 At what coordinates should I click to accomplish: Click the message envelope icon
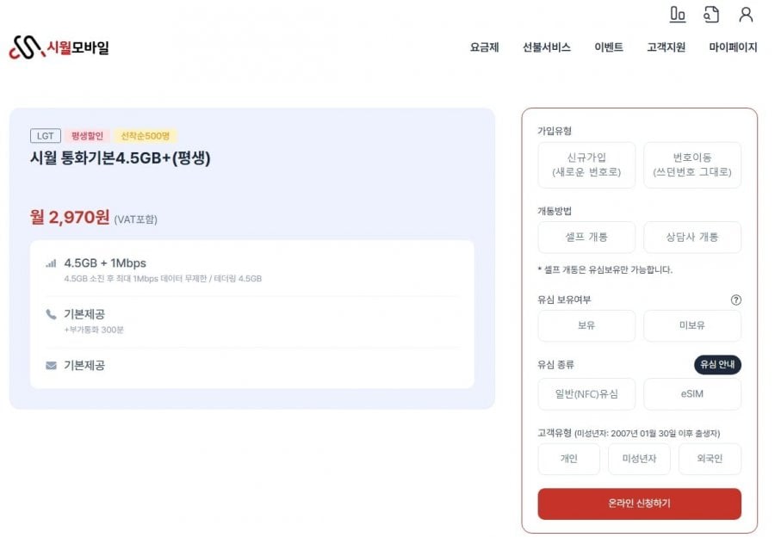coord(51,366)
